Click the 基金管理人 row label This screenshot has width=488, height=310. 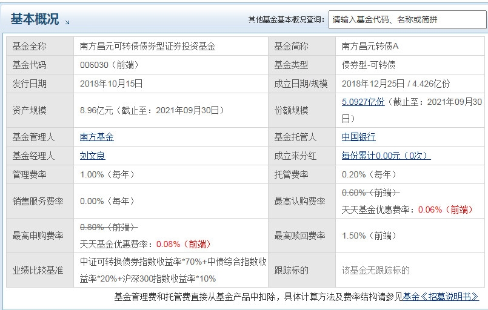[33, 137]
